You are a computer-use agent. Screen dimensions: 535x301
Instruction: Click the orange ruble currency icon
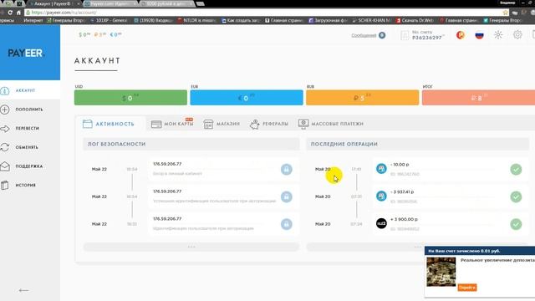coord(461,35)
